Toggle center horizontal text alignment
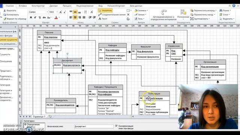Image resolution: width=240 pixels, height=135 pixels. [75, 18]
